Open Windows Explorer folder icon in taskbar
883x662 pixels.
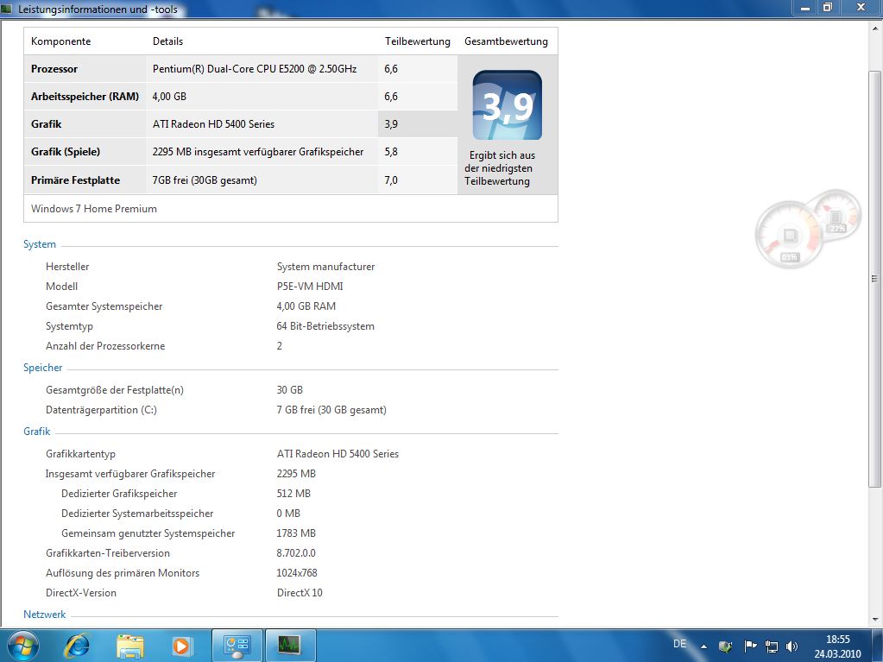click(129, 646)
